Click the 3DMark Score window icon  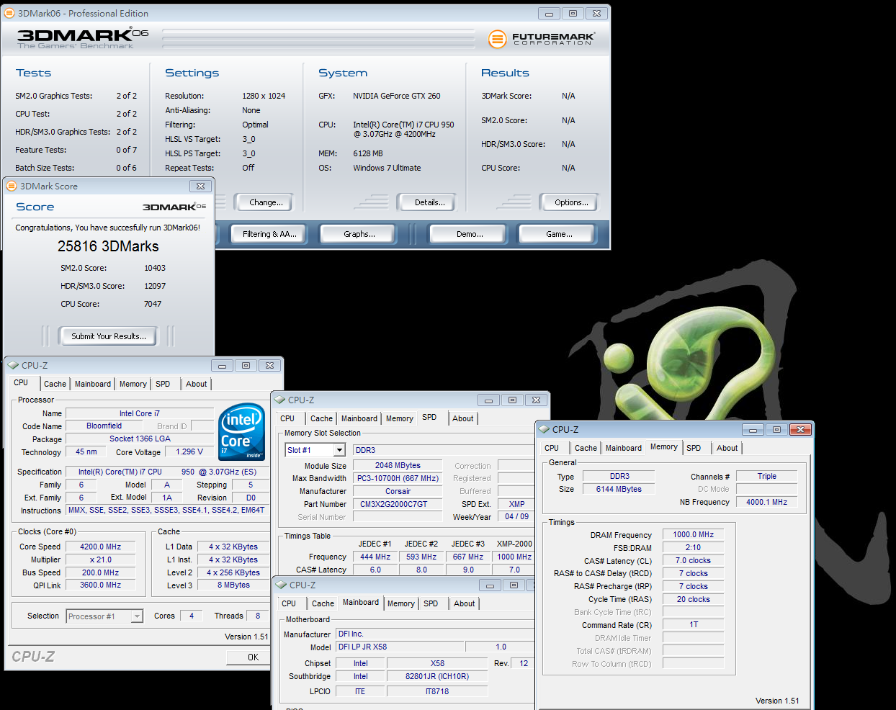pyautogui.click(x=12, y=186)
